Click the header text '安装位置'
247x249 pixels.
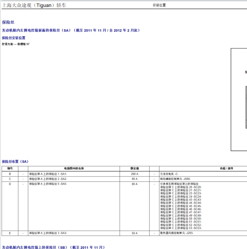click(159, 5)
